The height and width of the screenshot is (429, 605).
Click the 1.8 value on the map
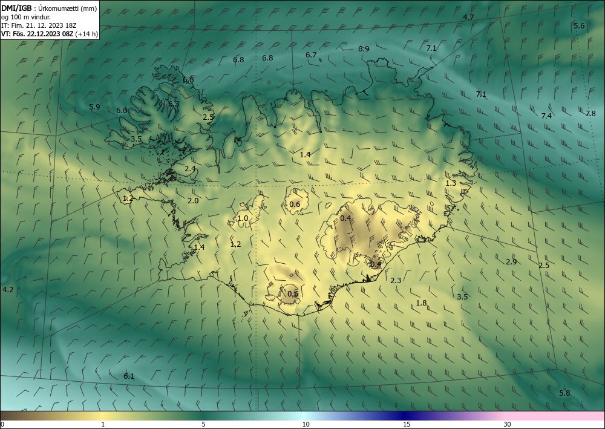421,303
